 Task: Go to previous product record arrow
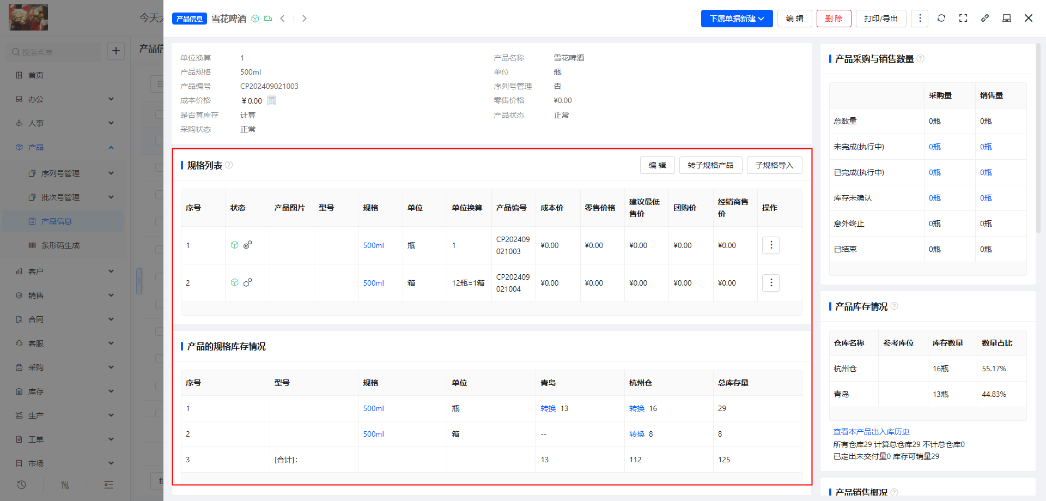coord(282,19)
